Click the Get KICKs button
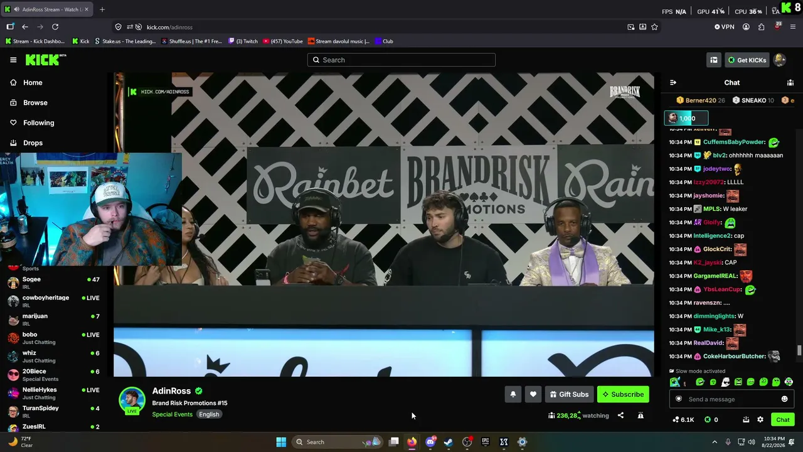The height and width of the screenshot is (452, 803). pos(747,60)
